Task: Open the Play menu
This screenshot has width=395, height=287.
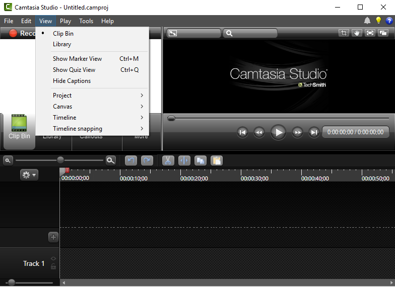Action: pyautogui.click(x=65, y=21)
